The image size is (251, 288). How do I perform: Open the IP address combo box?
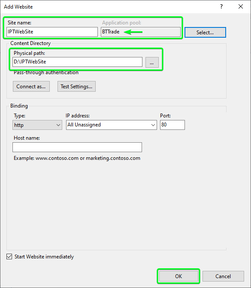coord(112,125)
